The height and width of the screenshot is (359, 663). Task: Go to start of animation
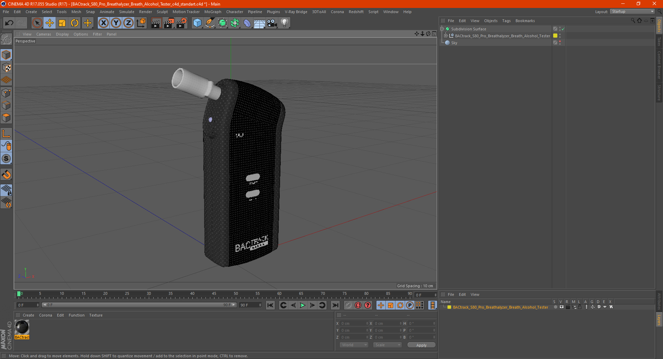(270, 305)
